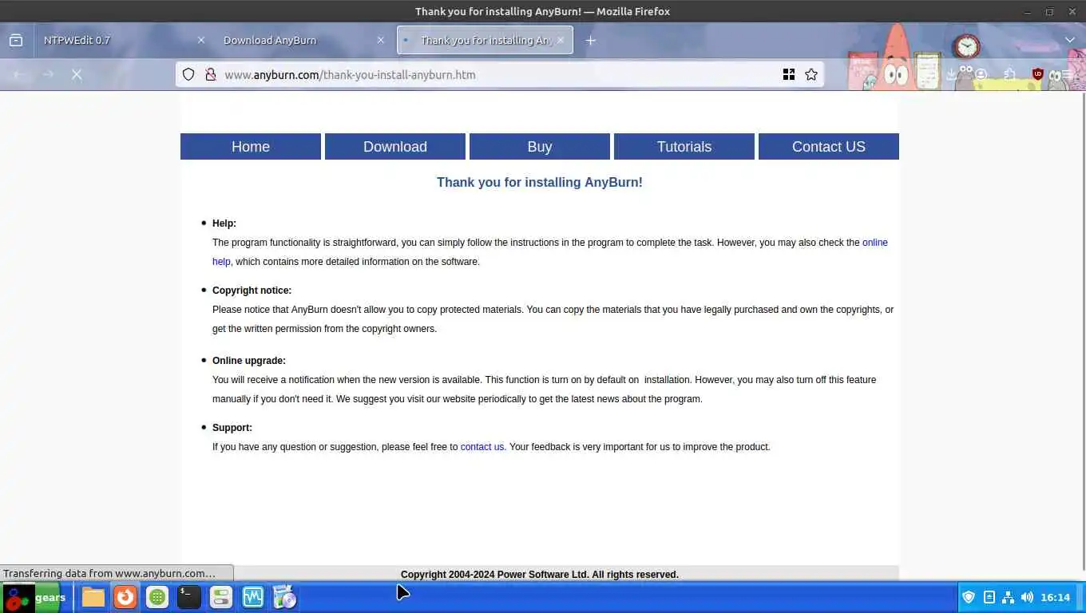Open the green app grid taskbar icon
This screenshot has height=613, width=1086.
157,597
